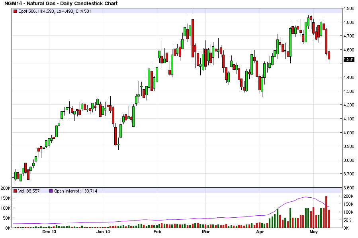Click the 4.200 price axis label
358x238 pixels.
tap(348, 105)
